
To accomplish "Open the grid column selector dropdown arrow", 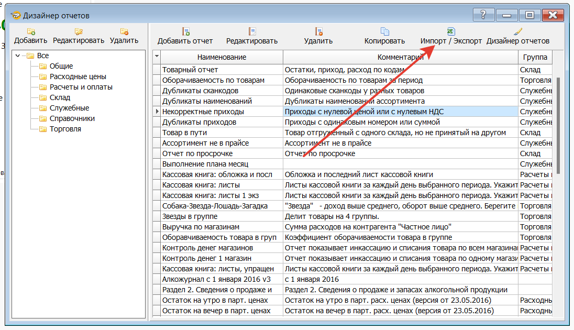I will pyautogui.click(x=156, y=57).
